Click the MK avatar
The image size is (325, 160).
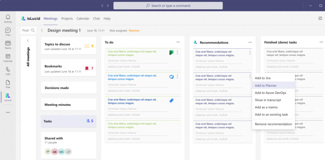pos(61,152)
